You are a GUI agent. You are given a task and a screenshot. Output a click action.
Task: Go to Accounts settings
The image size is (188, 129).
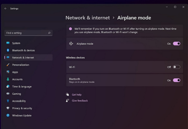(x=17, y=79)
